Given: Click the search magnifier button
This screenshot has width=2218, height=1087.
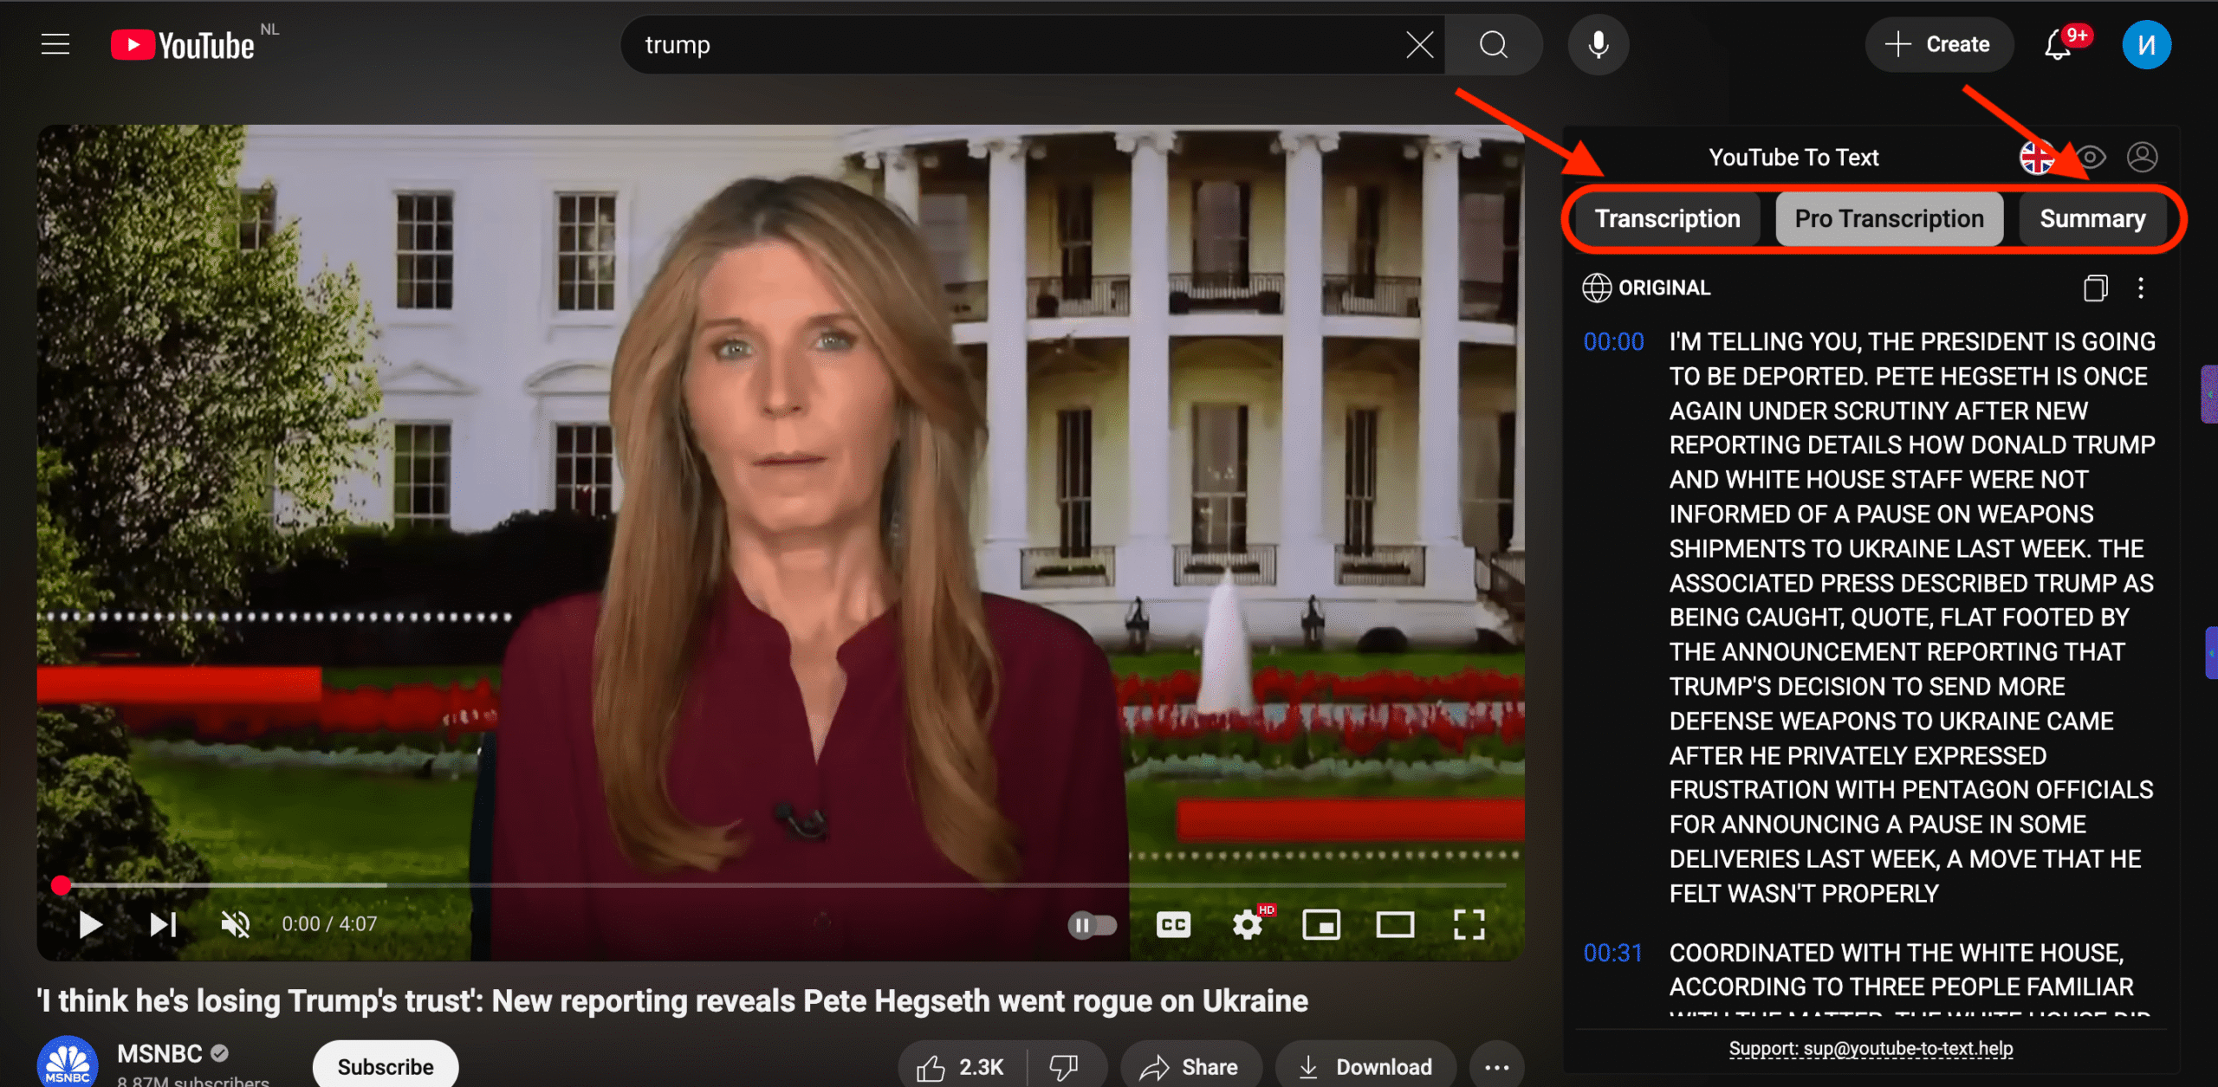Looking at the screenshot, I should click(x=1493, y=44).
